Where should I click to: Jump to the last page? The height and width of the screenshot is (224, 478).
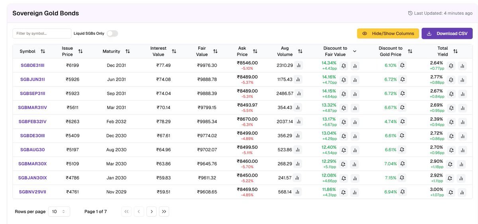pyautogui.click(x=164, y=212)
